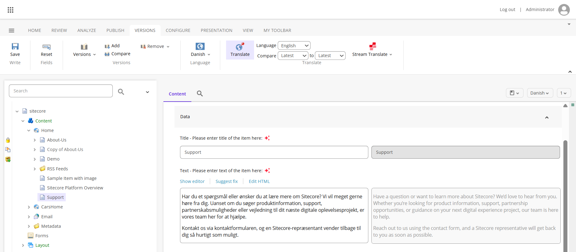Click the Save disk icon
The width and height of the screenshot is (576, 252).
(x=15, y=46)
